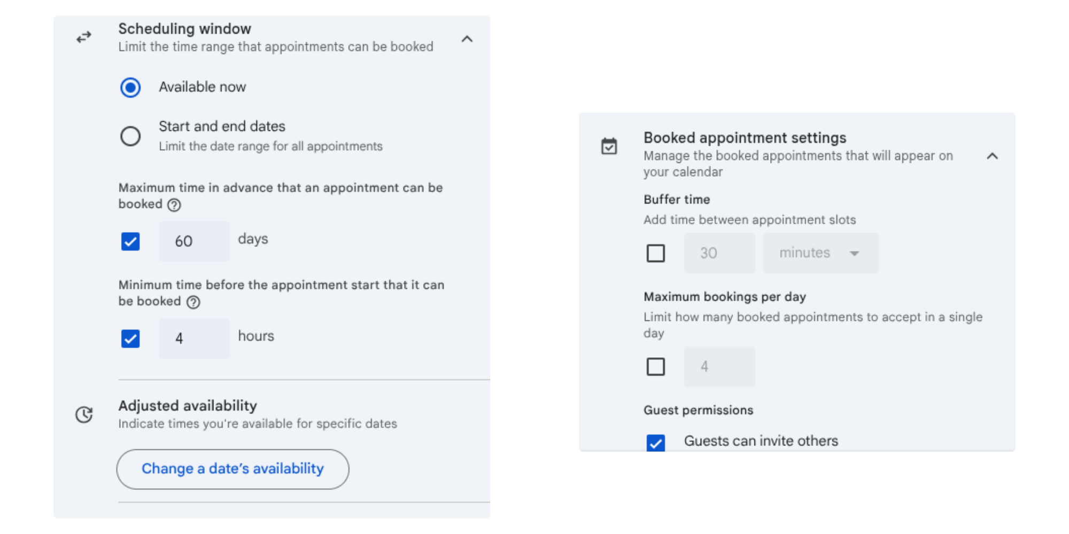Screen dimensions: 1069x534
Task: Edit the maximum bookings per day value
Action: point(719,366)
